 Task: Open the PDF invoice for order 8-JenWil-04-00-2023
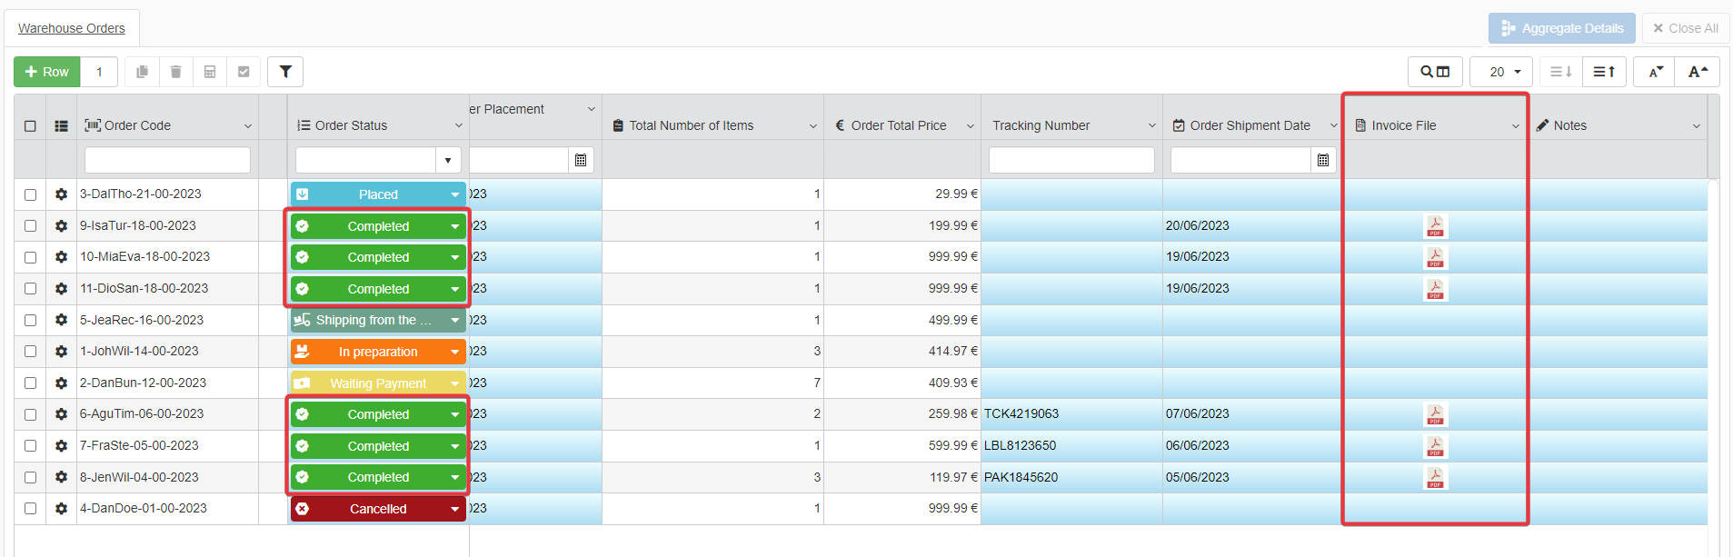[x=1435, y=478]
